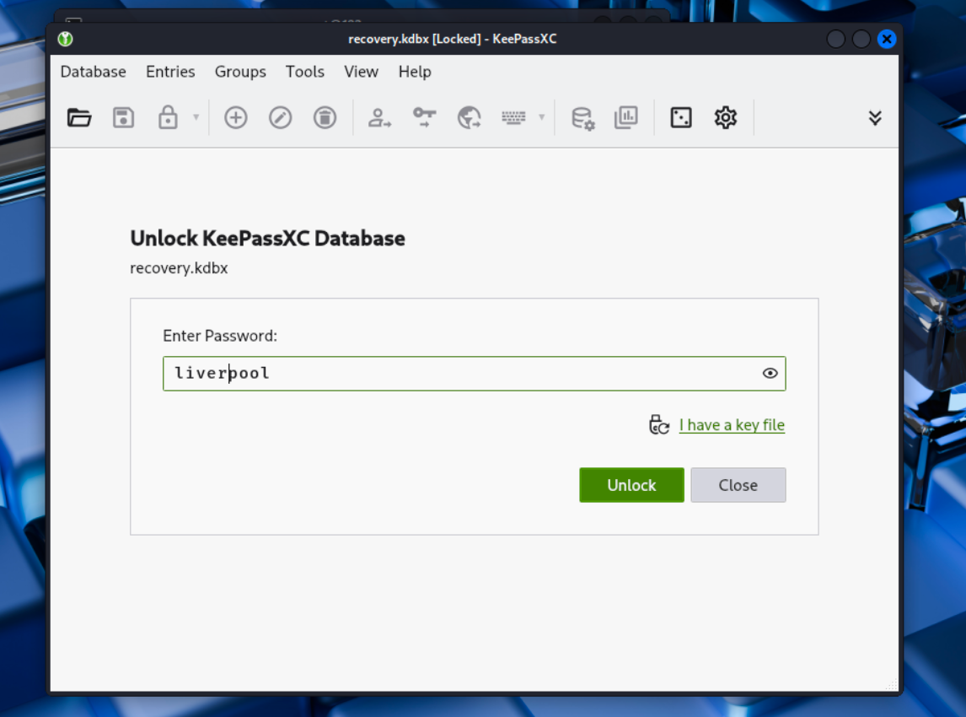966x717 pixels.
Task: Click the 'I have a key file' link
Action: pos(732,425)
